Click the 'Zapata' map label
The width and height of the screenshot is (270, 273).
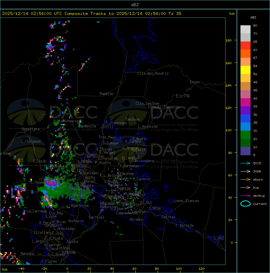point(72,242)
